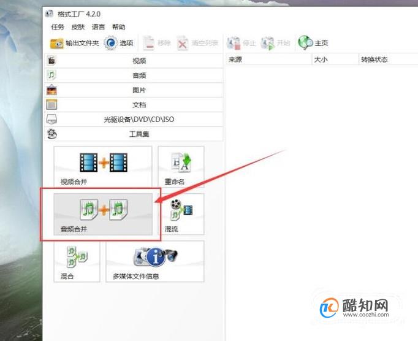Viewport: 418px width, 341px height.
Task: Expand the 图片 picture category
Action: (134, 90)
